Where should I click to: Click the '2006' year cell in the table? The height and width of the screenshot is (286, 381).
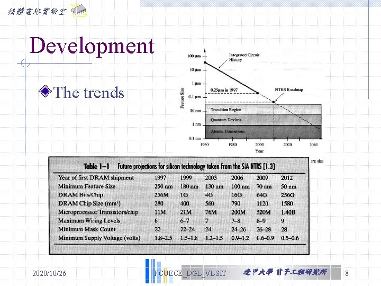(237, 178)
